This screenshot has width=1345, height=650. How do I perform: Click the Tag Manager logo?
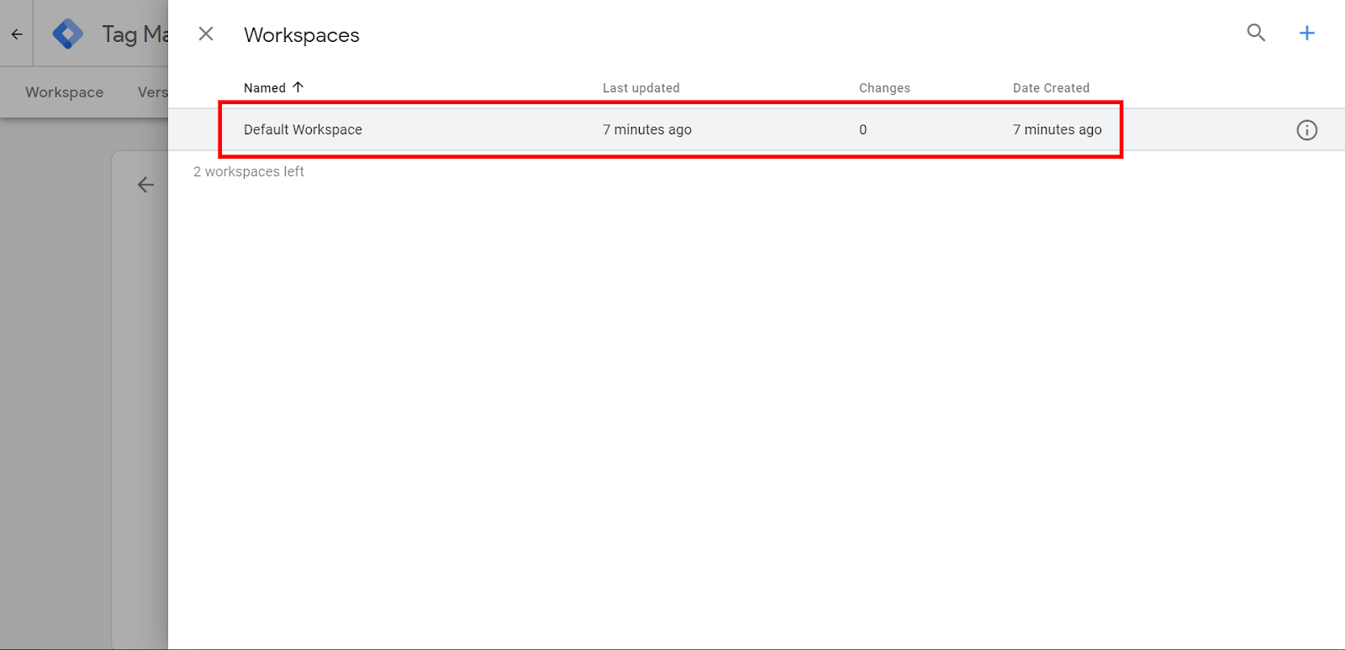tap(67, 34)
